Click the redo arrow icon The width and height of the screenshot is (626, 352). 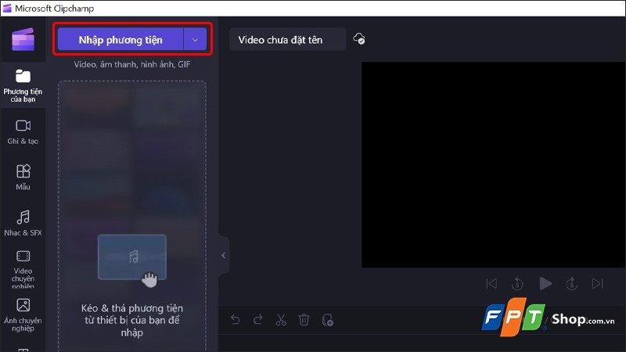pyautogui.click(x=258, y=320)
